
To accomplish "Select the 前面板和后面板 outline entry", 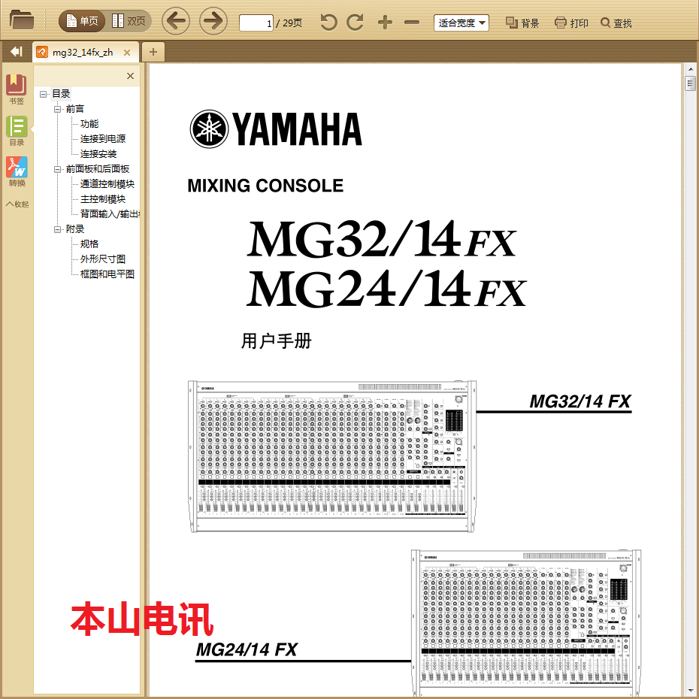I will [98, 169].
